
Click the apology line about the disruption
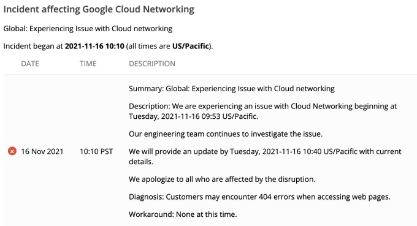pos(222,179)
